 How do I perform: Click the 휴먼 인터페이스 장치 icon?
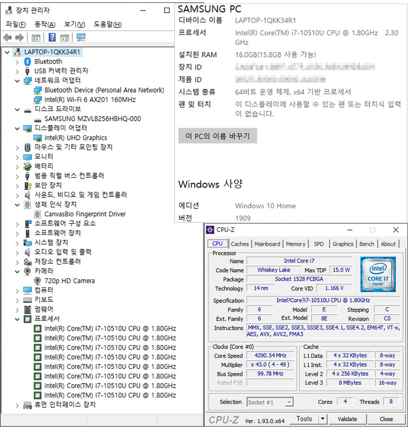point(27,405)
